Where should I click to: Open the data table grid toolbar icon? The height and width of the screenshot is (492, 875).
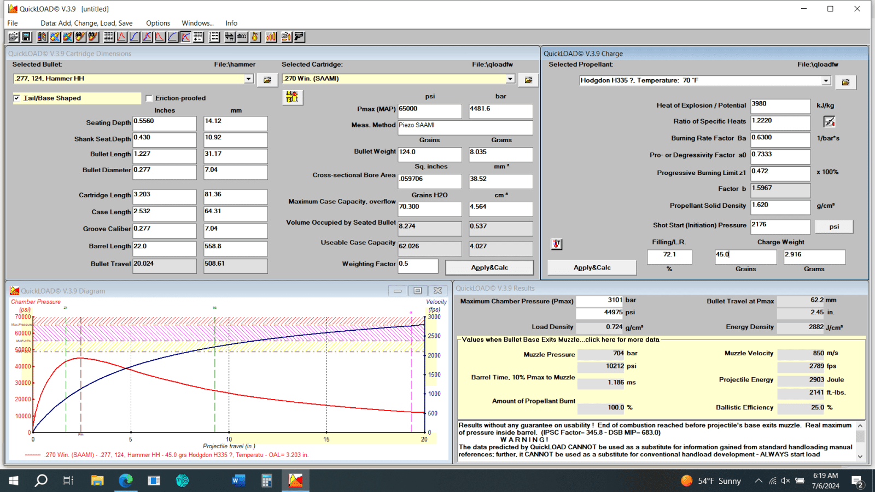[109, 37]
